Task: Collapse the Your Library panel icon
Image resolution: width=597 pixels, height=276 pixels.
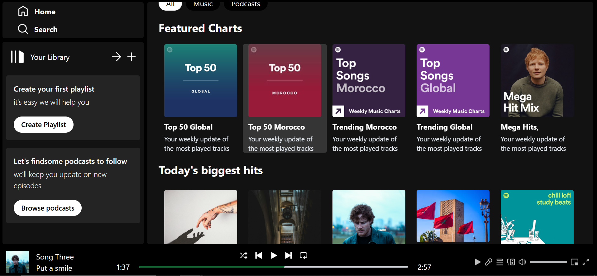Action: point(17,57)
